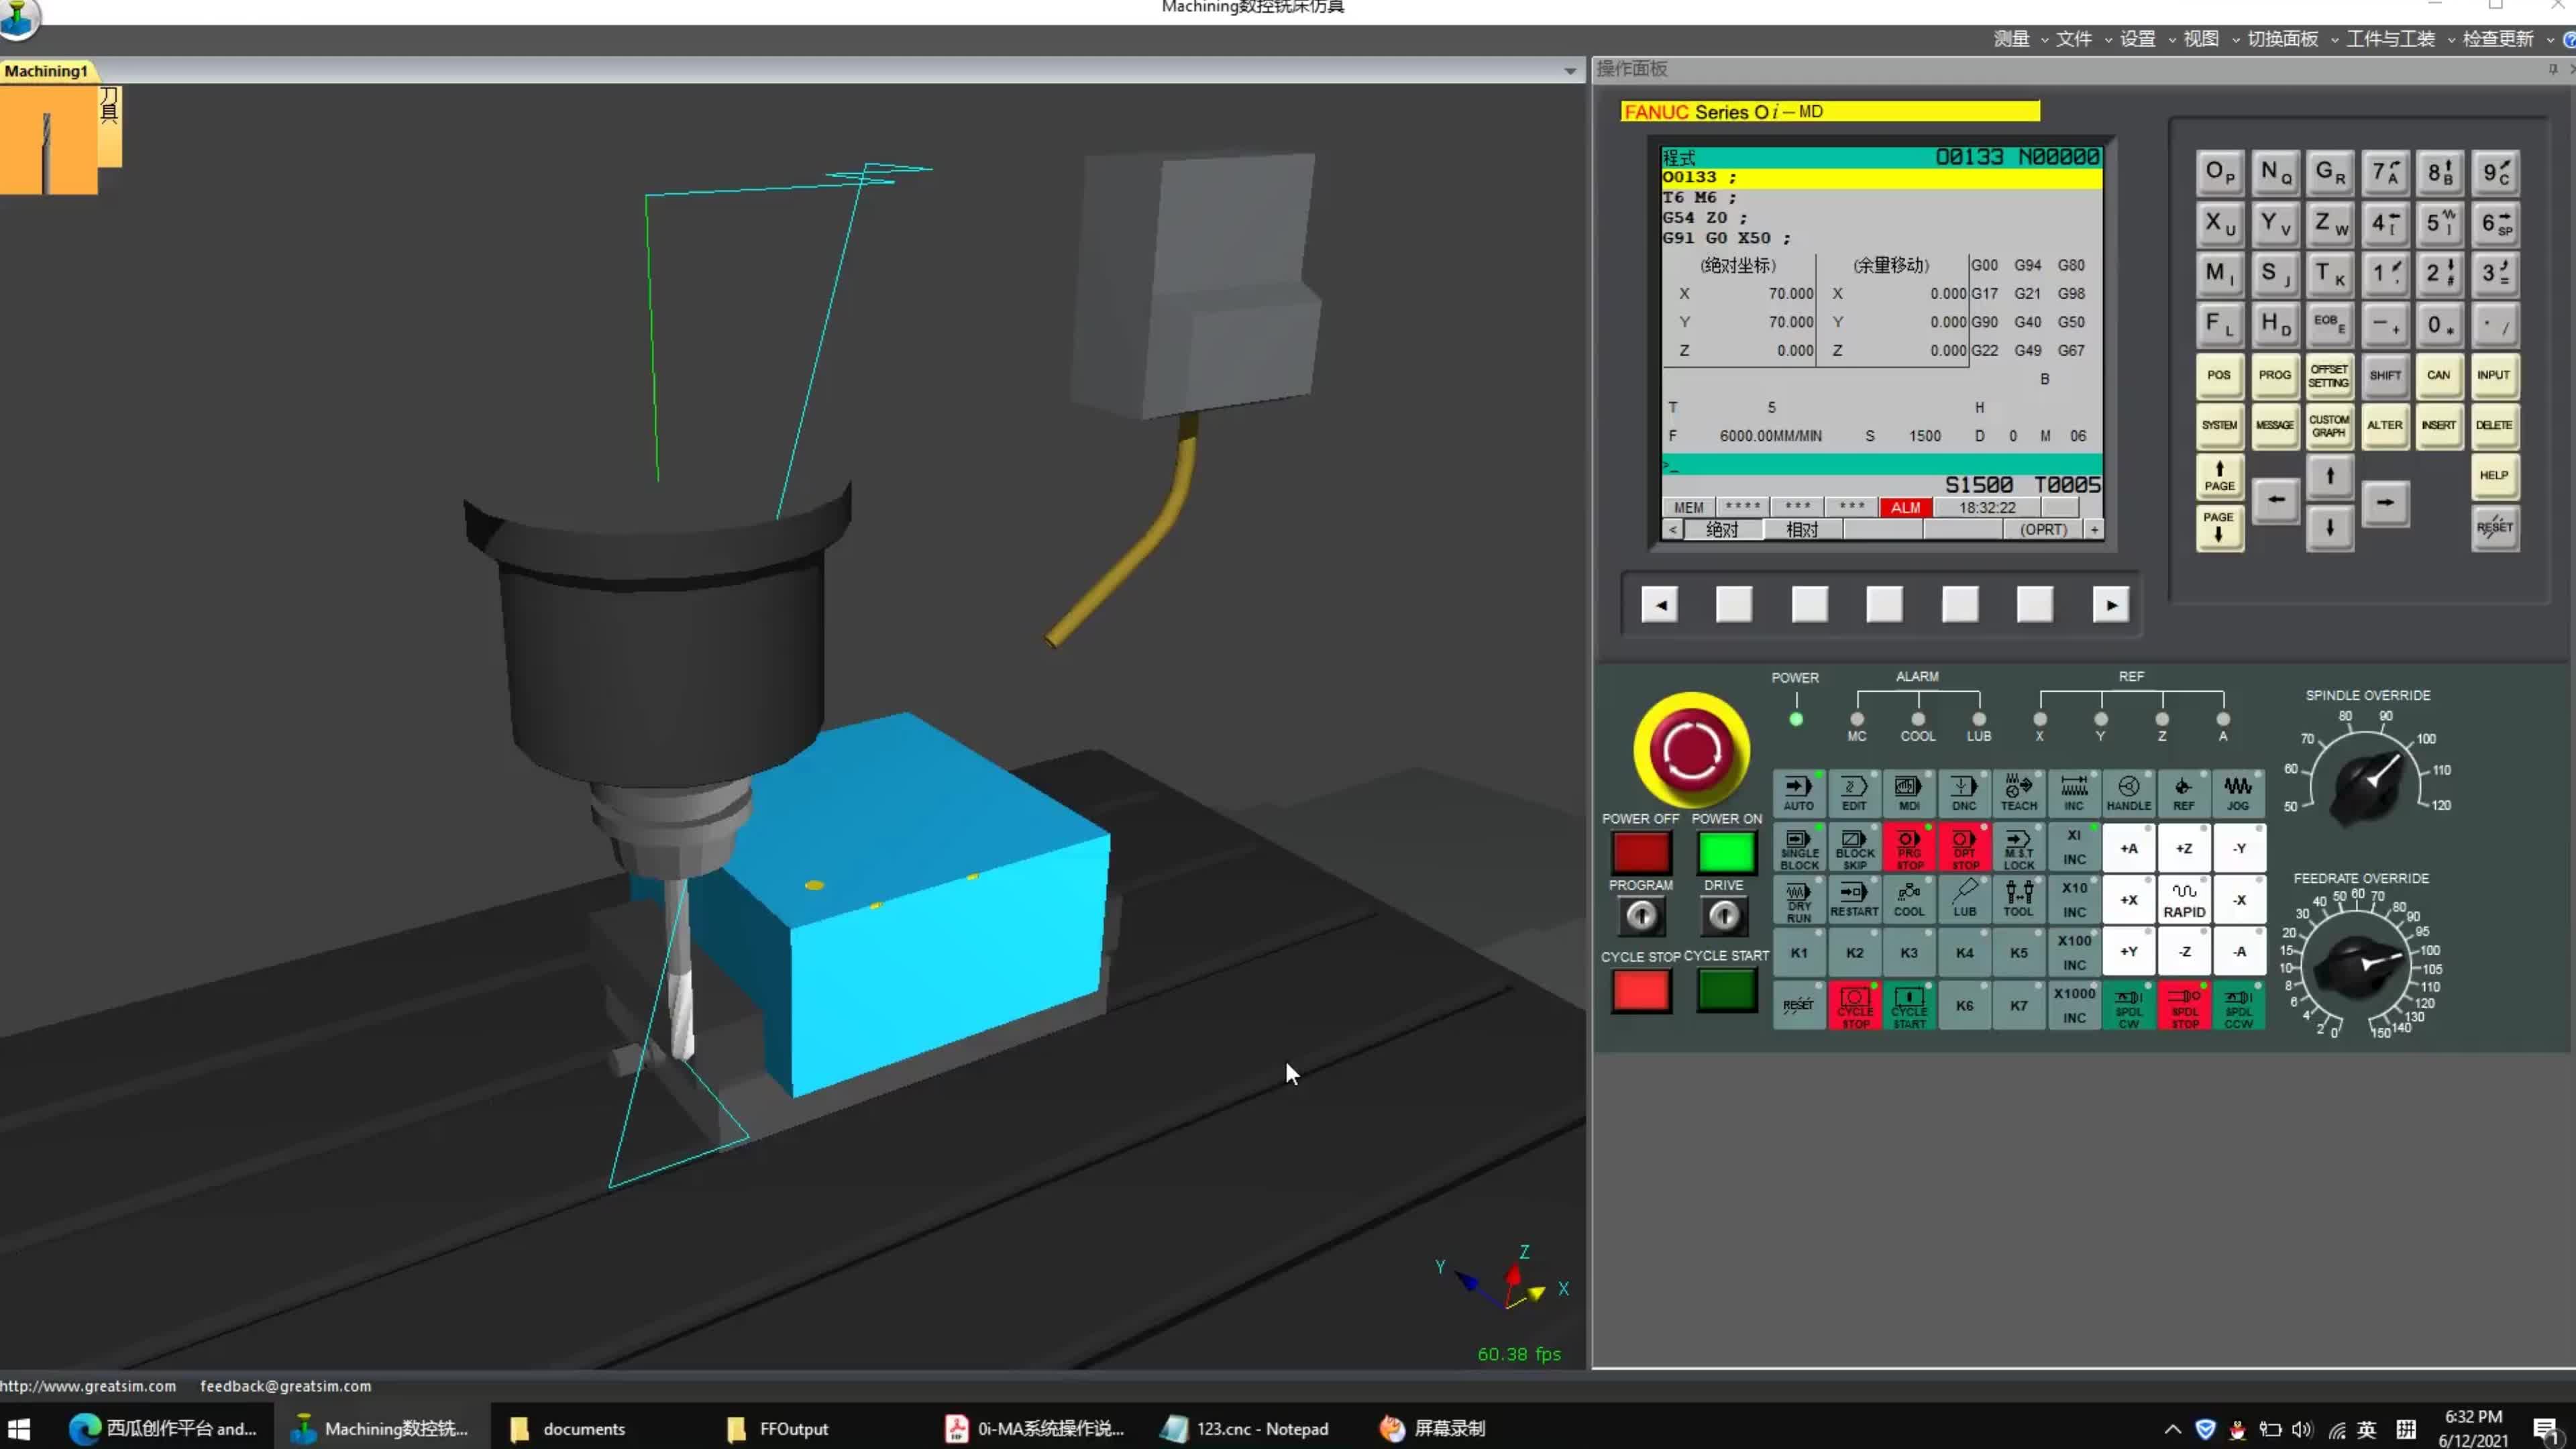Viewport: 2576px width, 1449px height.
Task: Go to previous page with PAGE up
Action: pyautogui.click(x=2219, y=476)
